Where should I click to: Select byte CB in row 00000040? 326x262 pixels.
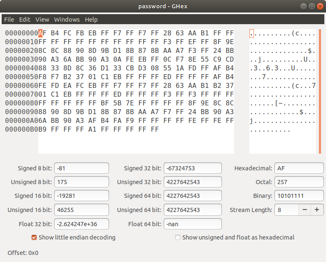pyautogui.click(x=130, y=68)
